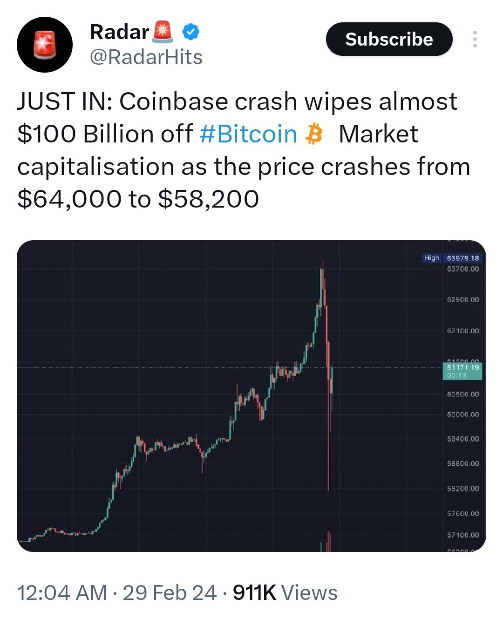Open the Bitcoin price chart image
This screenshot has width=503, height=620.
point(251,396)
